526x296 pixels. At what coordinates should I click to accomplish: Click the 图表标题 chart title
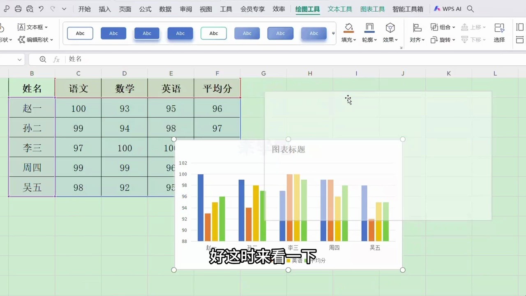coord(288,149)
